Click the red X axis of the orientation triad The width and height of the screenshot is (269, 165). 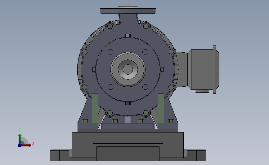(26, 145)
